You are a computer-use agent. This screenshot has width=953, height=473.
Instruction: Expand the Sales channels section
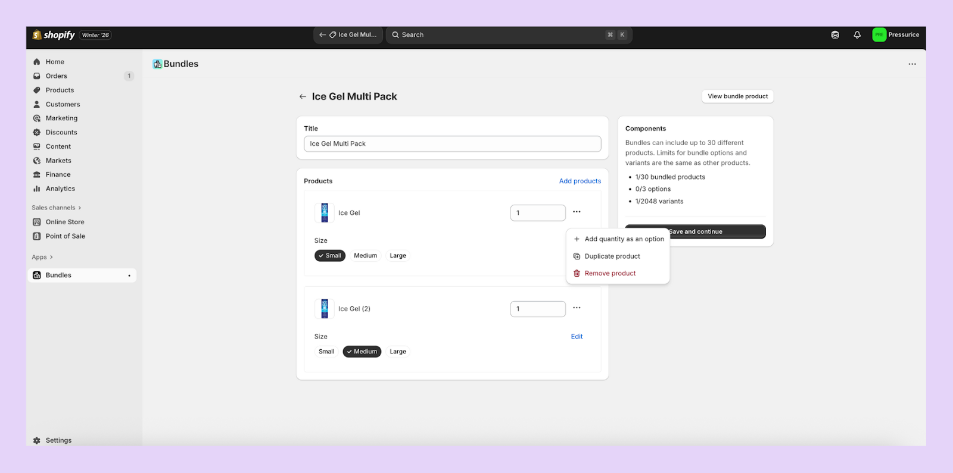click(57, 208)
